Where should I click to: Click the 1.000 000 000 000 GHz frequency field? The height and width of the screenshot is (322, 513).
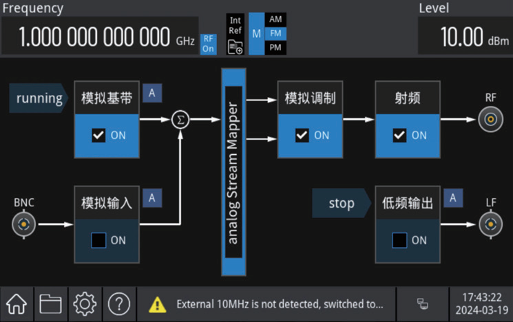coord(100,36)
